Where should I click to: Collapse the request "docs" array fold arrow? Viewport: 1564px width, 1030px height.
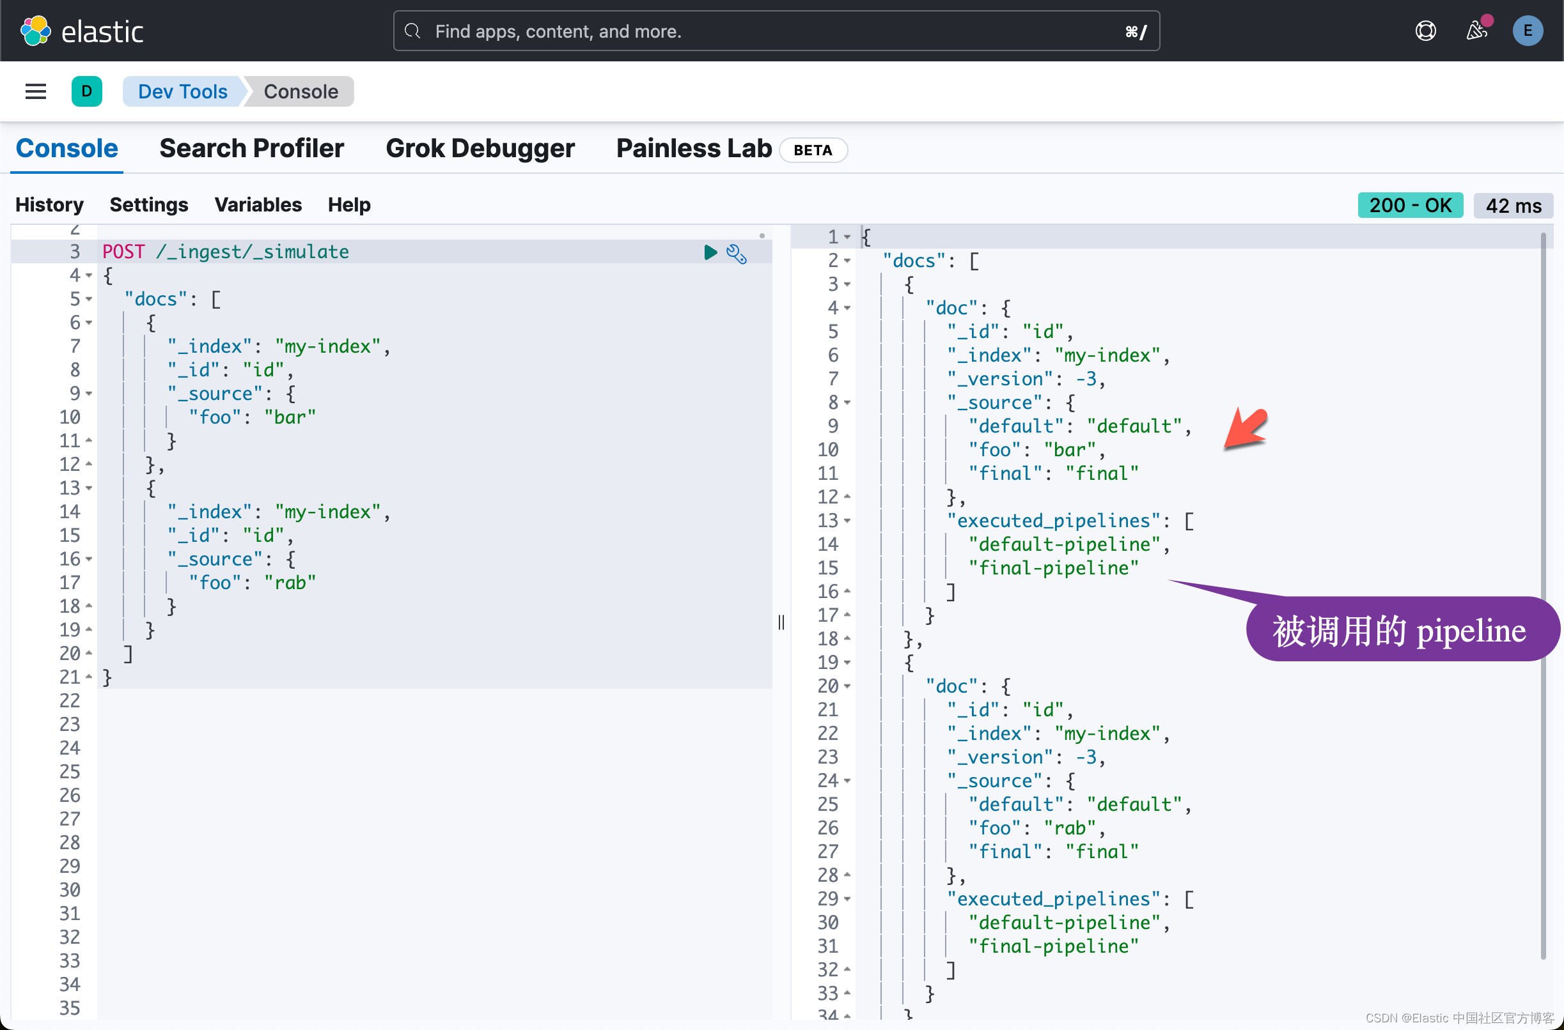click(x=90, y=300)
